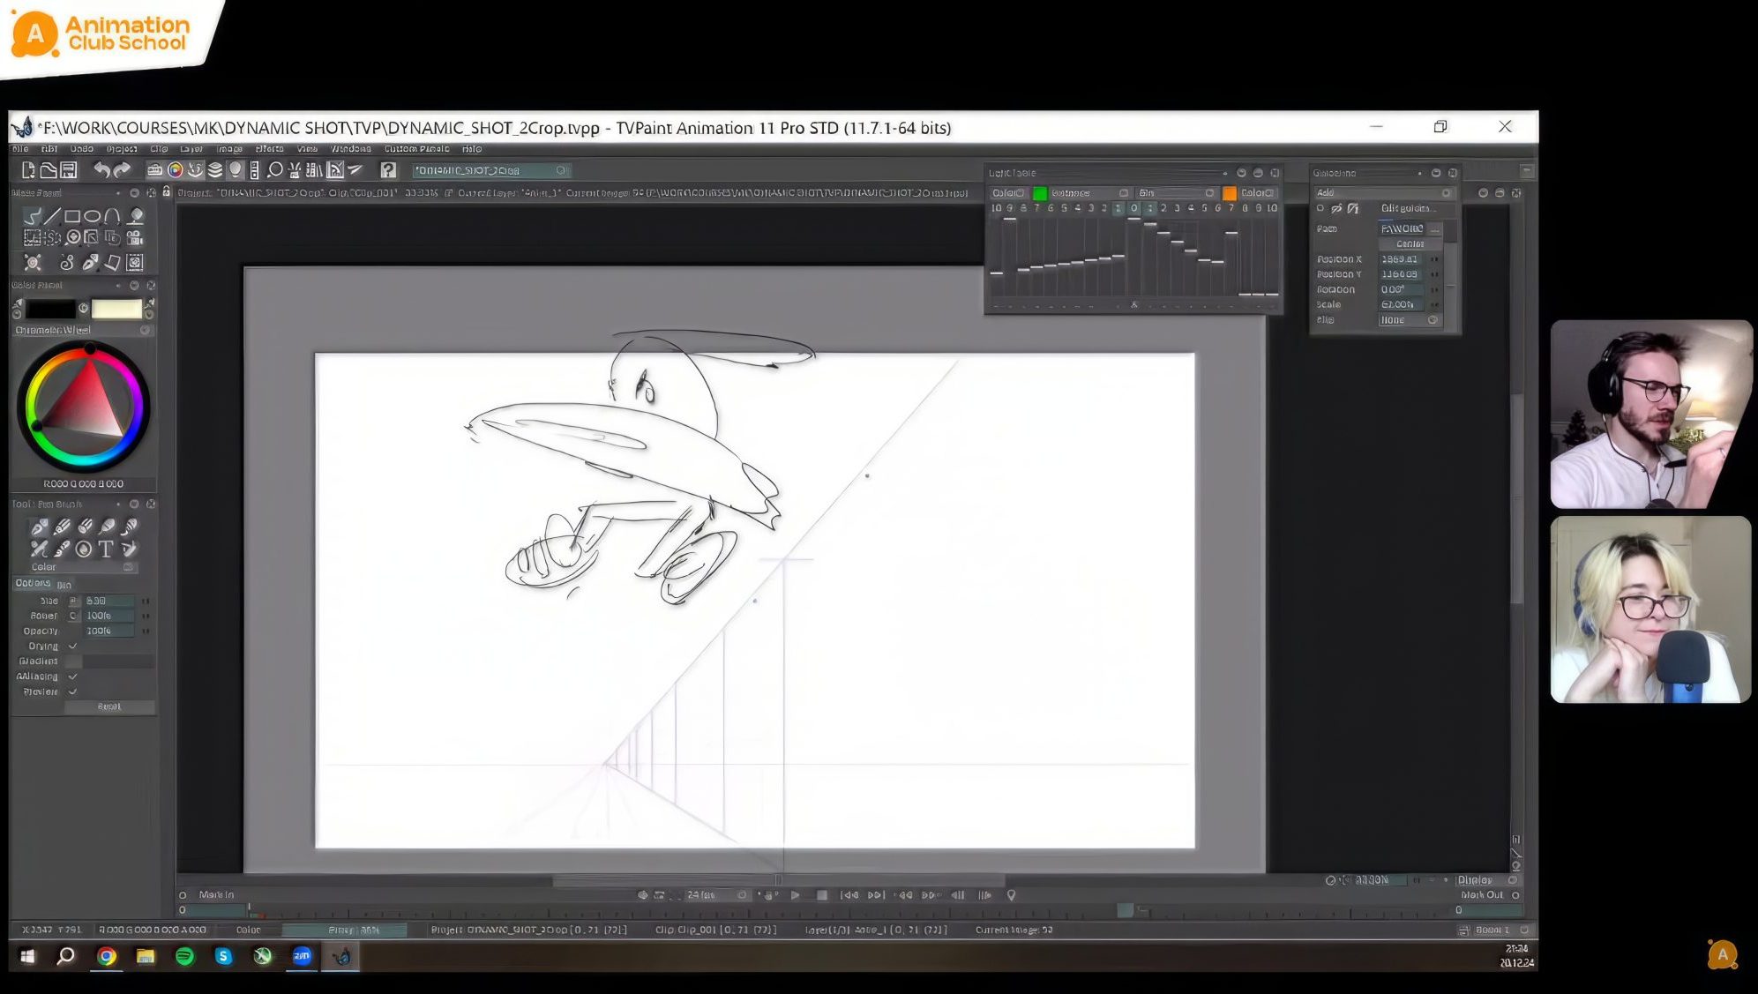Select the ellipse shape tool
This screenshot has width=1758, height=994.
92,216
